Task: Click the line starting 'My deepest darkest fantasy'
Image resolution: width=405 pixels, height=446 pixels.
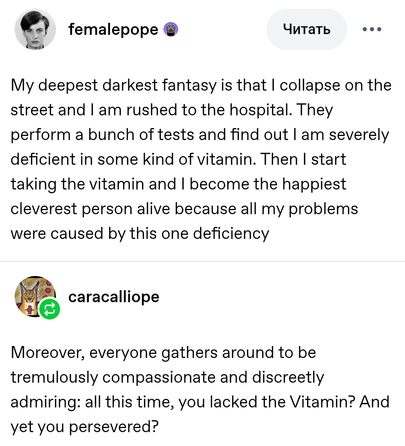Action: [x=201, y=85]
